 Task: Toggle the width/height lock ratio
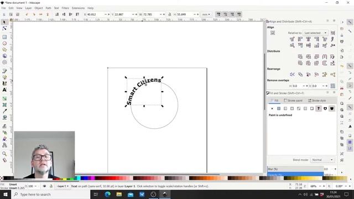tap(170, 14)
